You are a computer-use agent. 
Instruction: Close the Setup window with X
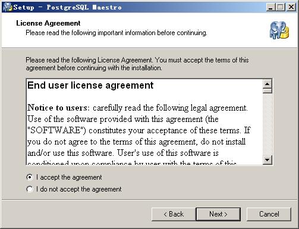tap(291, 7)
